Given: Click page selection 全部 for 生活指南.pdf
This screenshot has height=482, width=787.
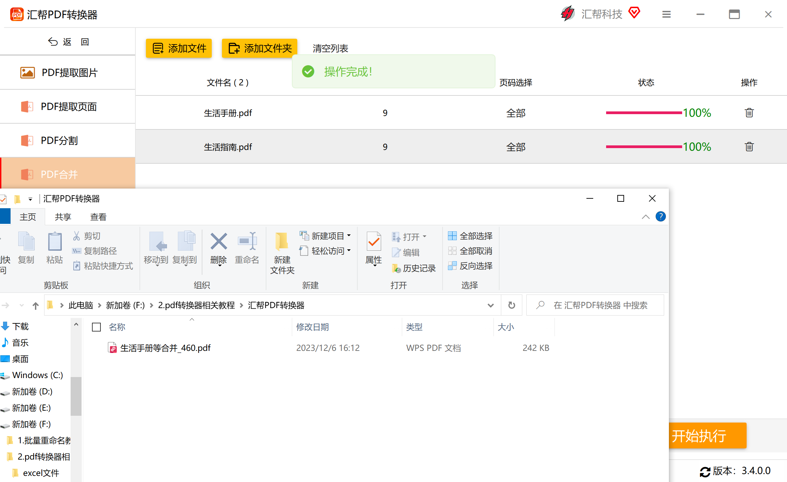Looking at the screenshot, I should (516, 147).
